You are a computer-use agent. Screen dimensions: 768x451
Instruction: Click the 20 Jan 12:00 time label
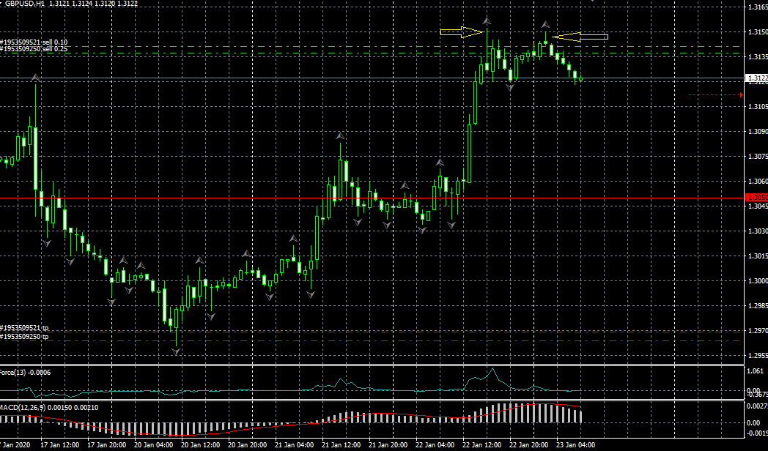[200, 445]
